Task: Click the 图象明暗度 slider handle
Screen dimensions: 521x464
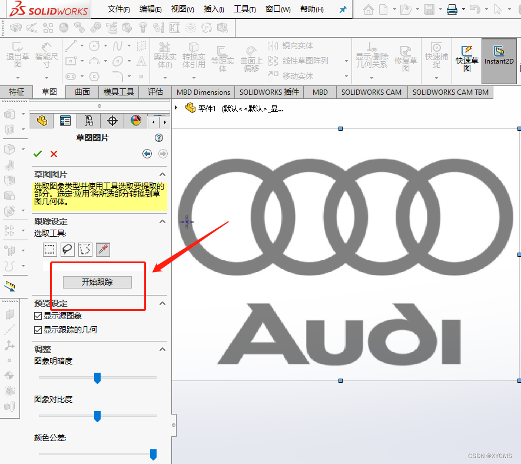Action: point(97,378)
